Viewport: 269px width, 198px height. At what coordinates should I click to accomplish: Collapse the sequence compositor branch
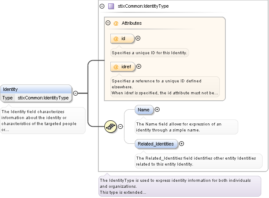(x=120, y=126)
